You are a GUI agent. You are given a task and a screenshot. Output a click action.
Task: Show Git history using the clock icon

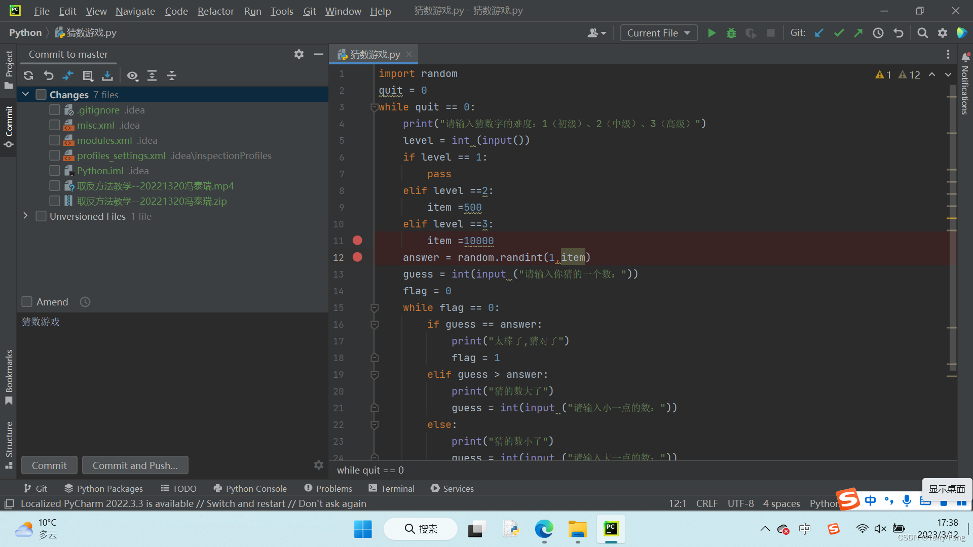tap(878, 33)
